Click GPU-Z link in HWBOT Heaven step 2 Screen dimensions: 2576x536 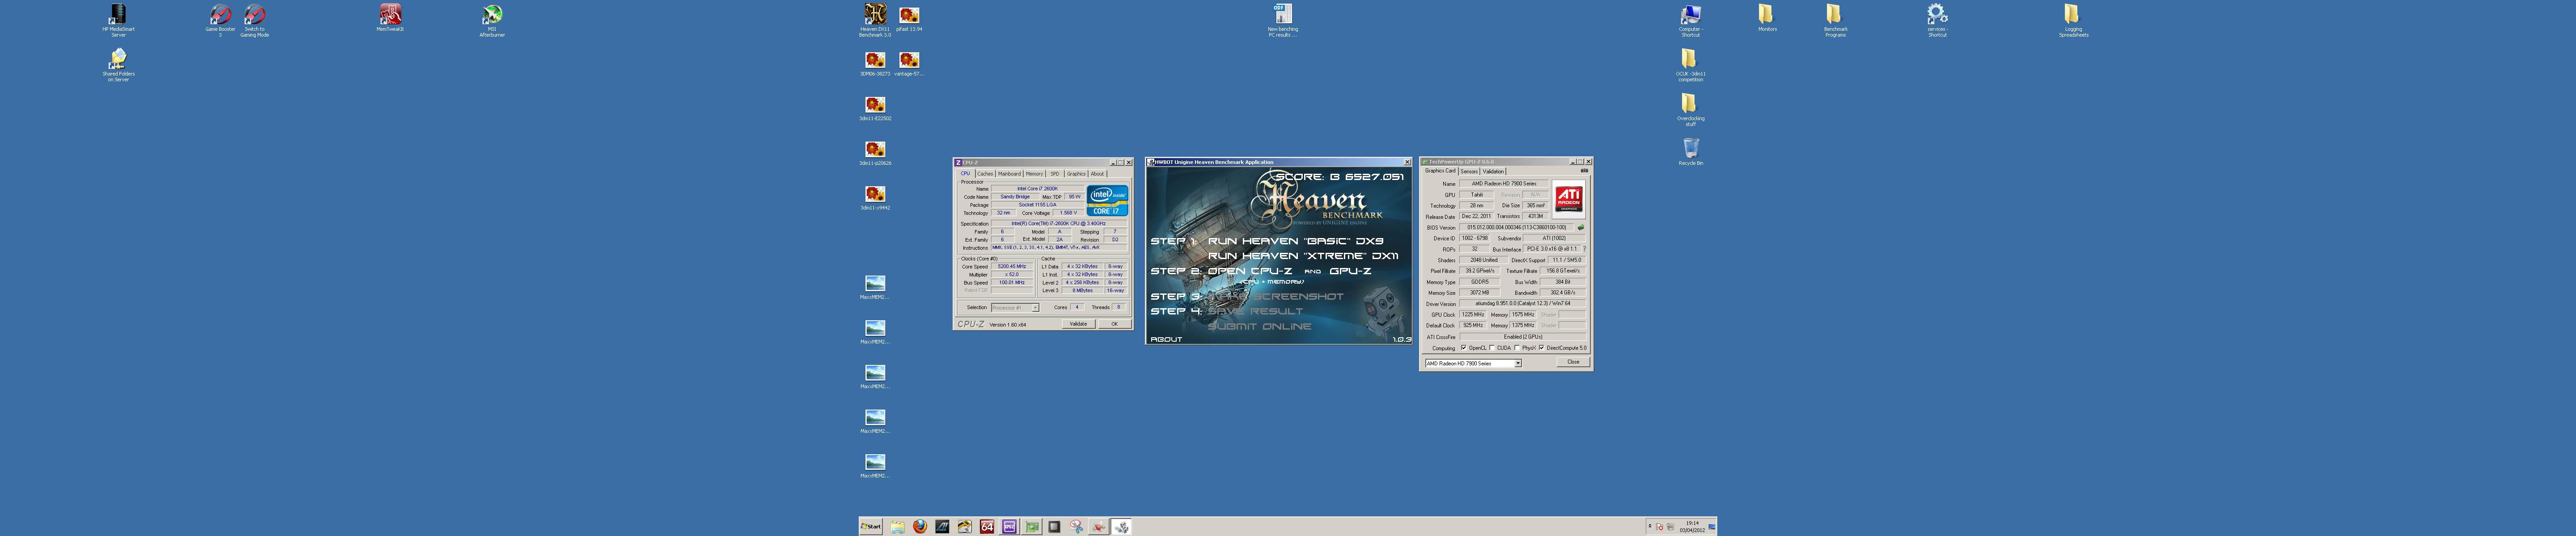tap(1350, 271)
